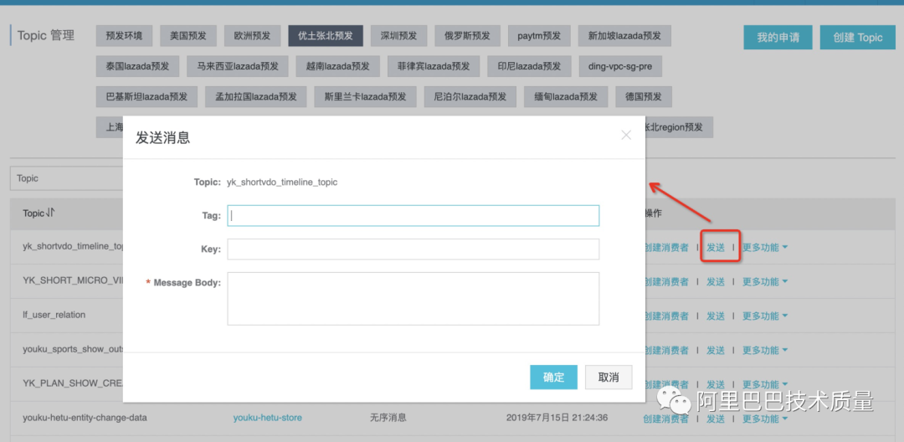
Task: Switch to 俄罗斯预发 environment
Action: click(468, 36)
